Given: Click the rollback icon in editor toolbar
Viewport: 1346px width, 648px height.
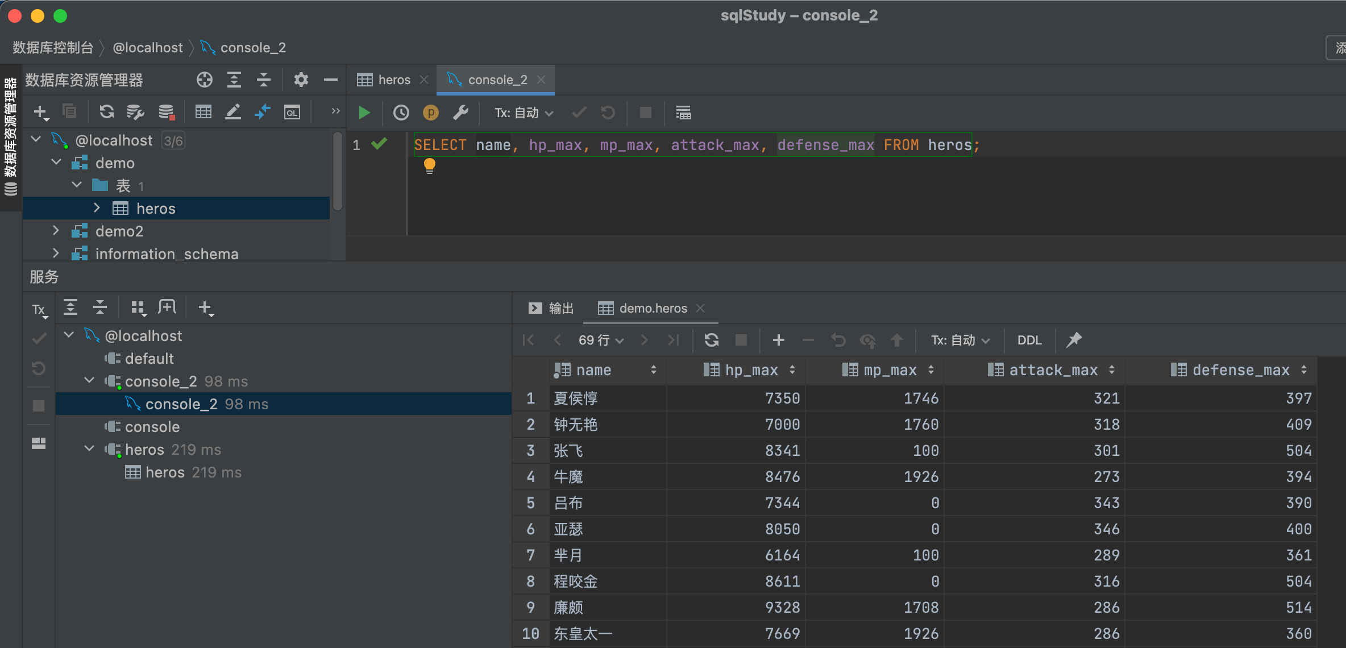Looking at the screenshot, I should [608, 113].
